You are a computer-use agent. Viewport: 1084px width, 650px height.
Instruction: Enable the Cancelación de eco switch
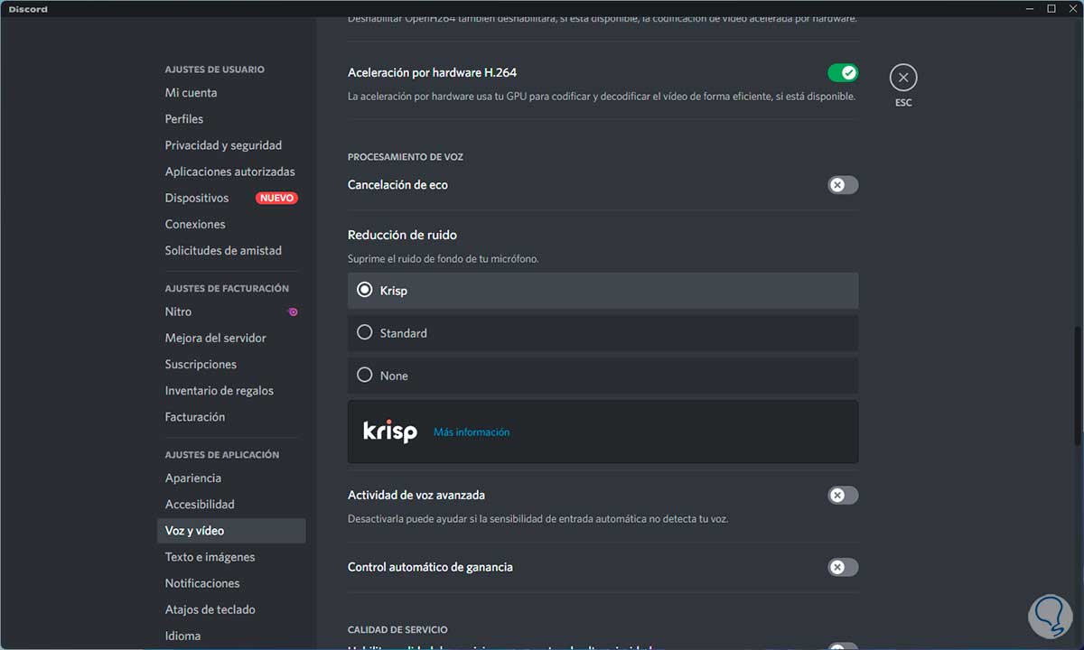click(842, 185)
